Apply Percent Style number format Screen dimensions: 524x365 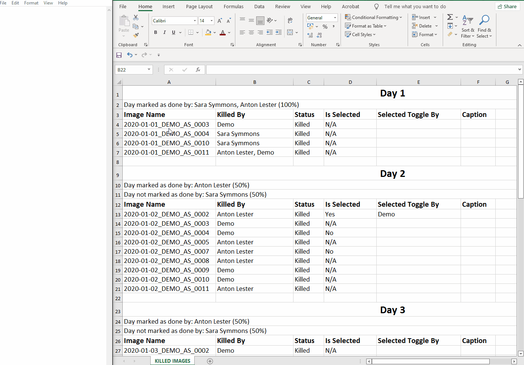point(325,26)
